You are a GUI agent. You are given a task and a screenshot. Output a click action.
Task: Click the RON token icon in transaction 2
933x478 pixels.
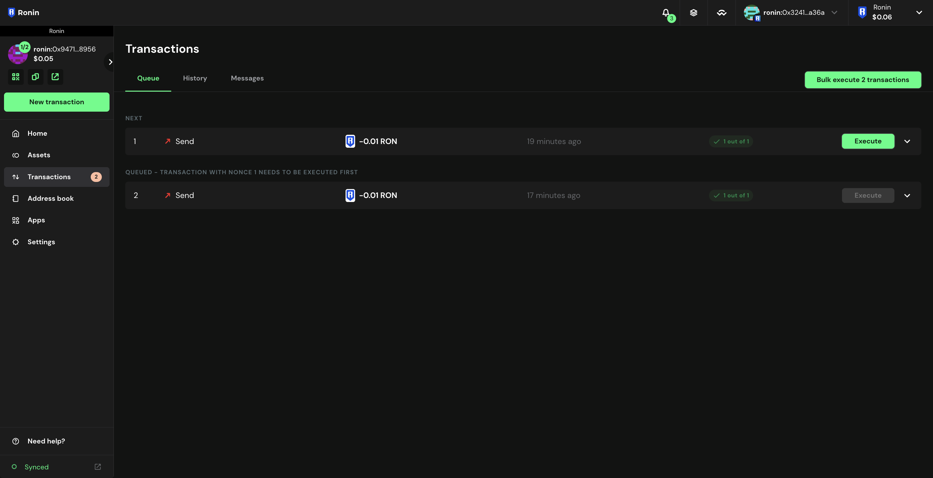coord(350,196)
